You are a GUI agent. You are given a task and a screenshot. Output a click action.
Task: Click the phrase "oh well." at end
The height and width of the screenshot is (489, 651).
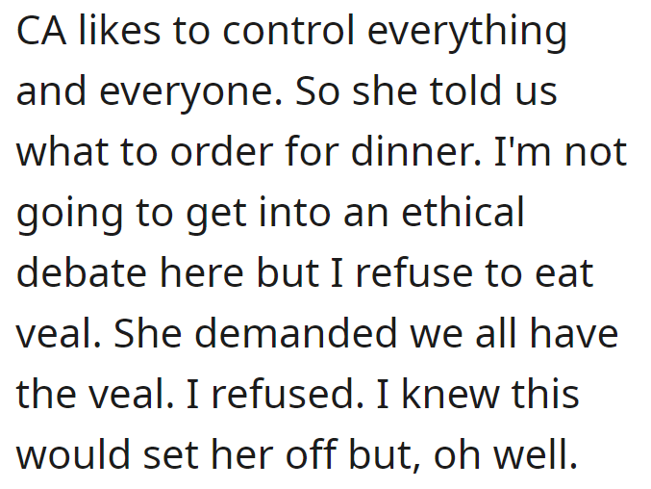(506, 453)
